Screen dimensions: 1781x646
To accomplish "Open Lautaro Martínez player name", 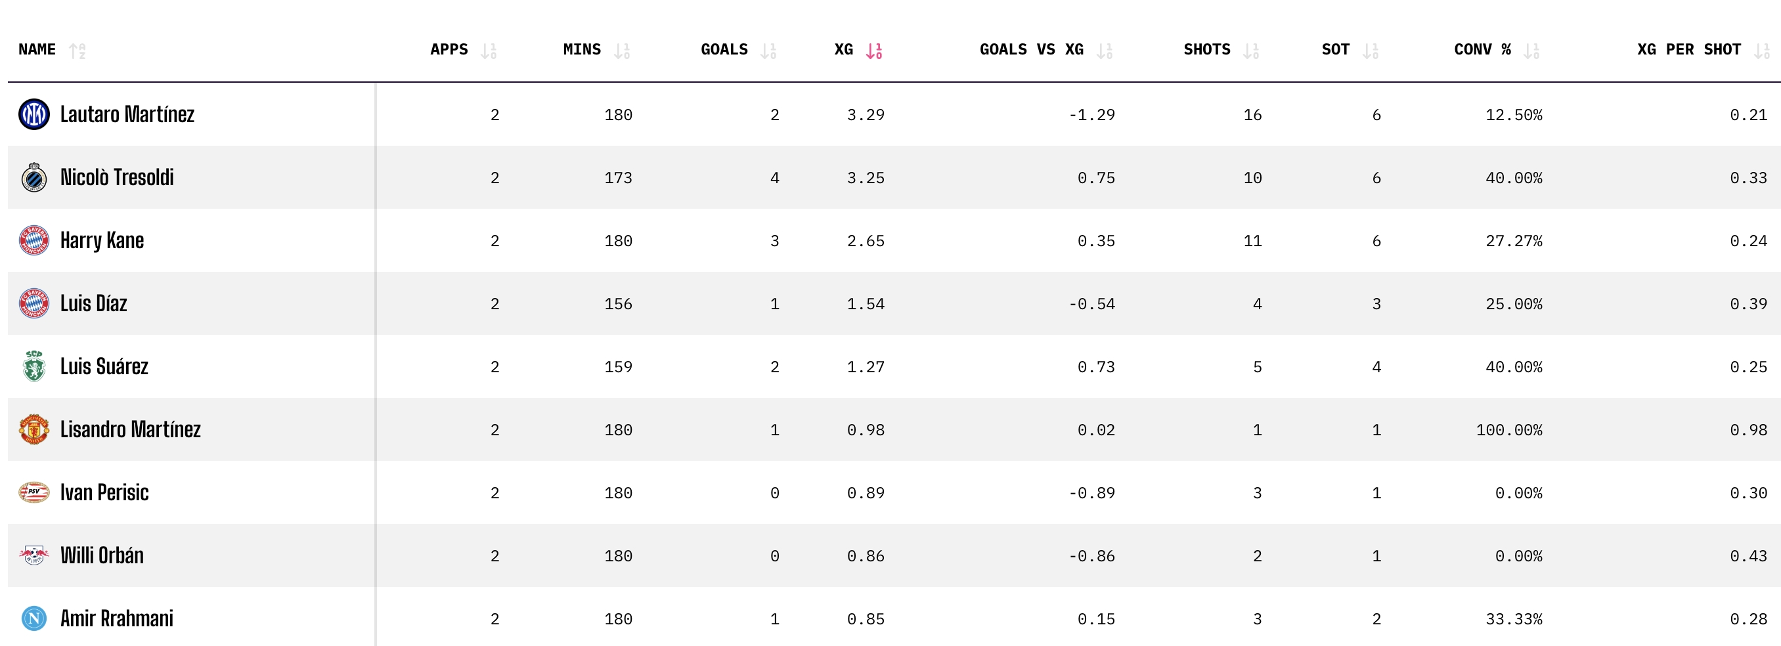I will (127, 115).
